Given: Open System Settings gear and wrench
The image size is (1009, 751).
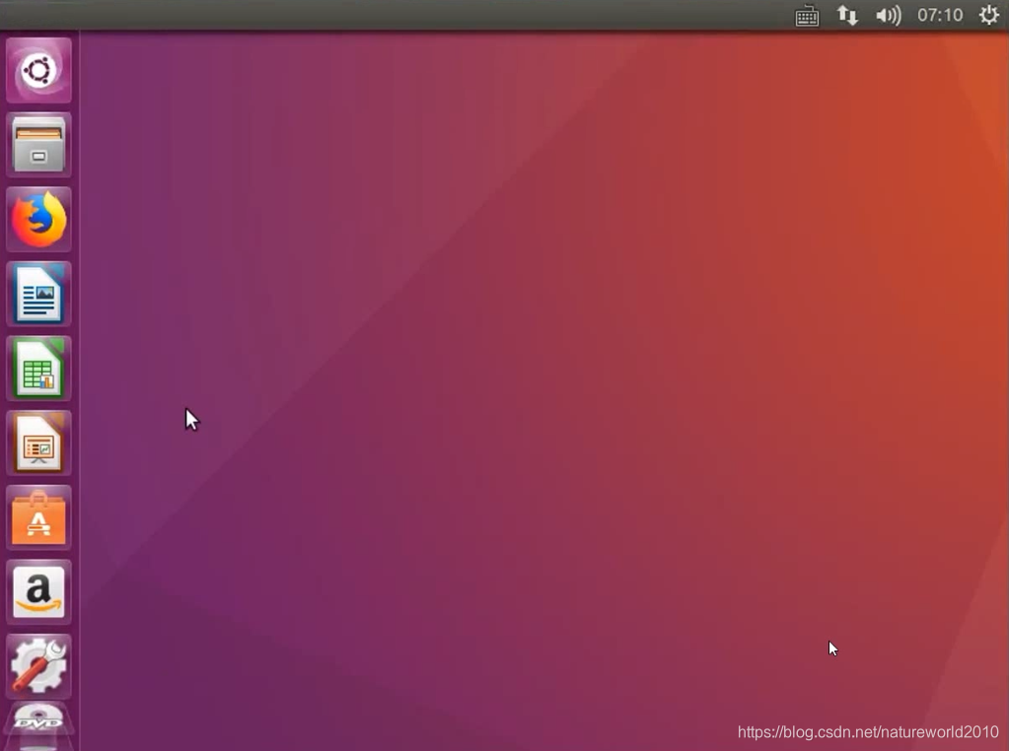Looking at the screenshot, I should click(38, 667).
